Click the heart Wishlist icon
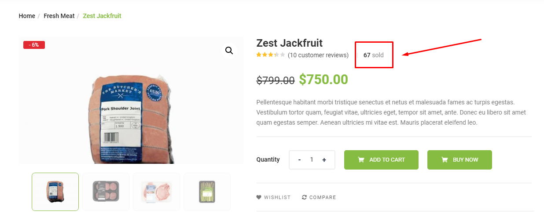Image resolution: width=544 pixels, height=218 pixels. [259, 197]
